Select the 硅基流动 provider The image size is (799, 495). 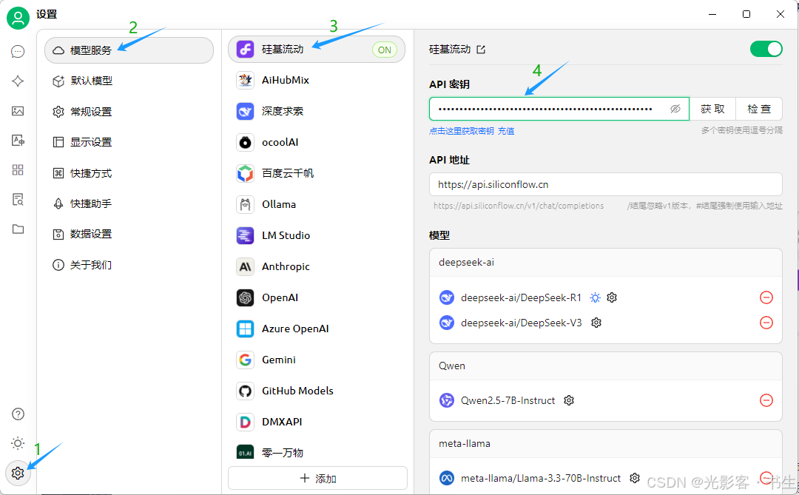(x=317, y=50)
